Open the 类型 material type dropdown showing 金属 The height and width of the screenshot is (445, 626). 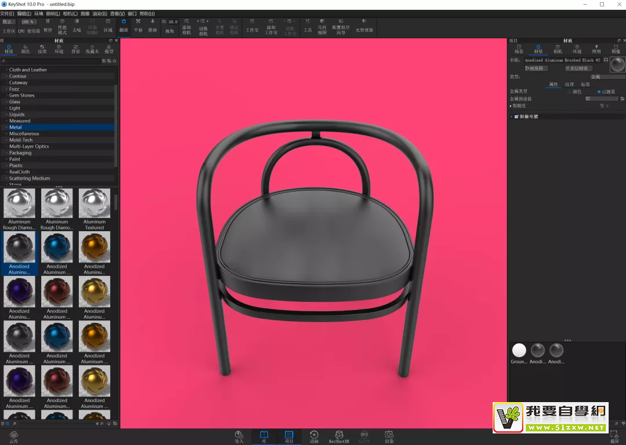click(x=607, y=76)
